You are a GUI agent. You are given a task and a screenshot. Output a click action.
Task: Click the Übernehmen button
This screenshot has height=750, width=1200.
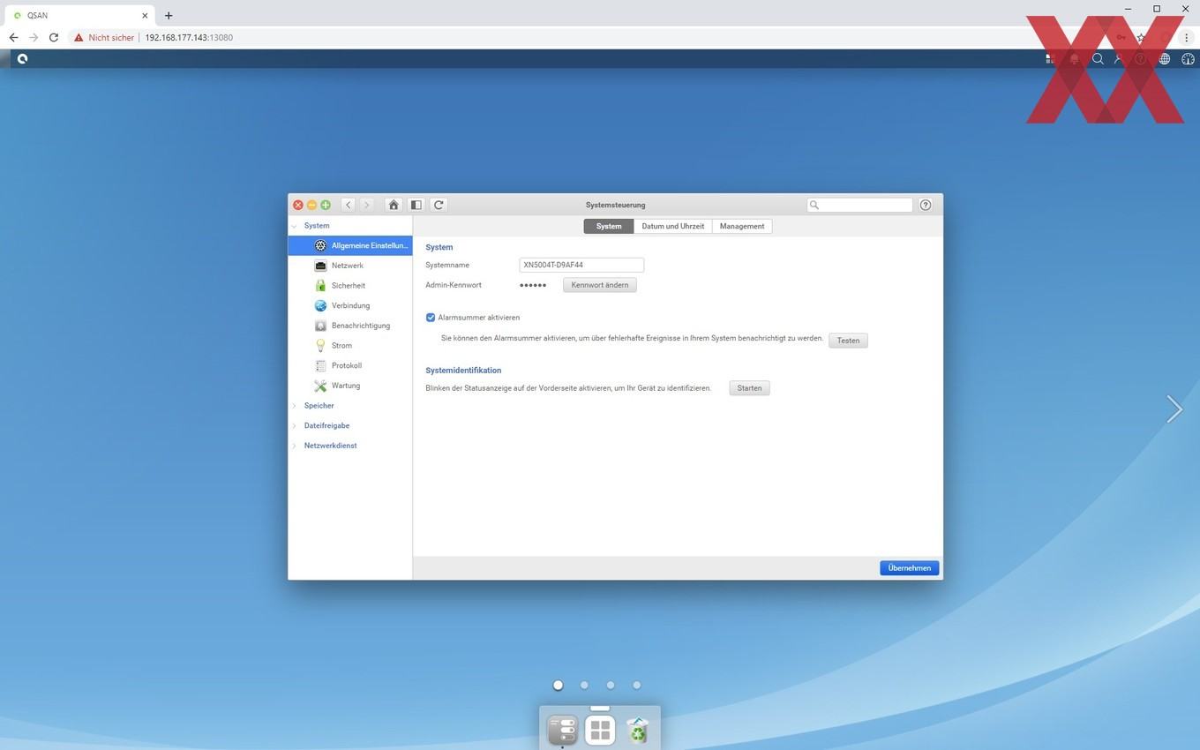[910, 568]
